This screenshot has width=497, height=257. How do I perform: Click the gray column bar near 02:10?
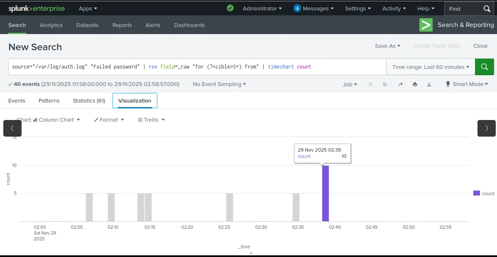(x=111, y=207)
